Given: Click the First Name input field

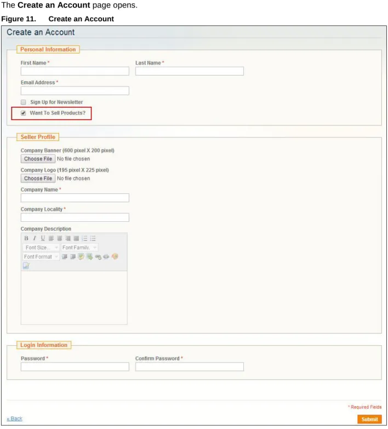Looking at the screenshot, I should click(75, 71).
